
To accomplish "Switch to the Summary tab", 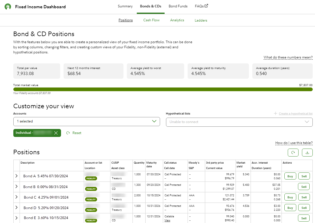I will pyautogui.click(x=125, y=6).
